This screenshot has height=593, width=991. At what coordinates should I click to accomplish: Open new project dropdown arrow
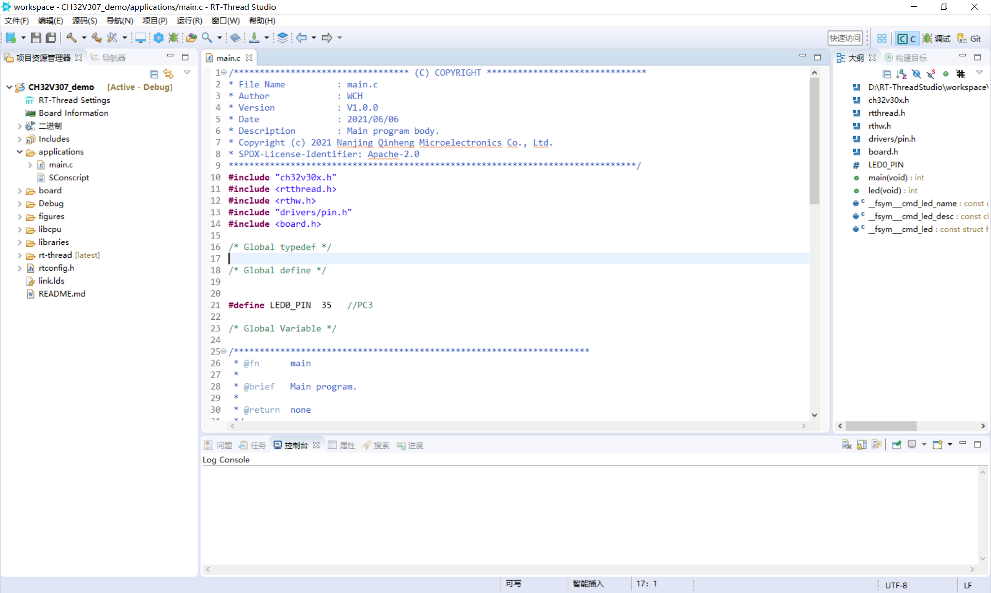pos(23,38)
